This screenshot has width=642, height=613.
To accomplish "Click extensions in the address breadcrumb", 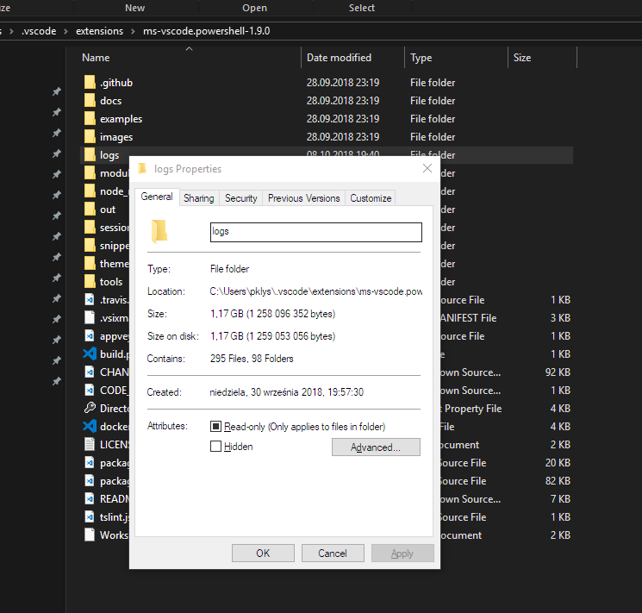I will 99,31.
